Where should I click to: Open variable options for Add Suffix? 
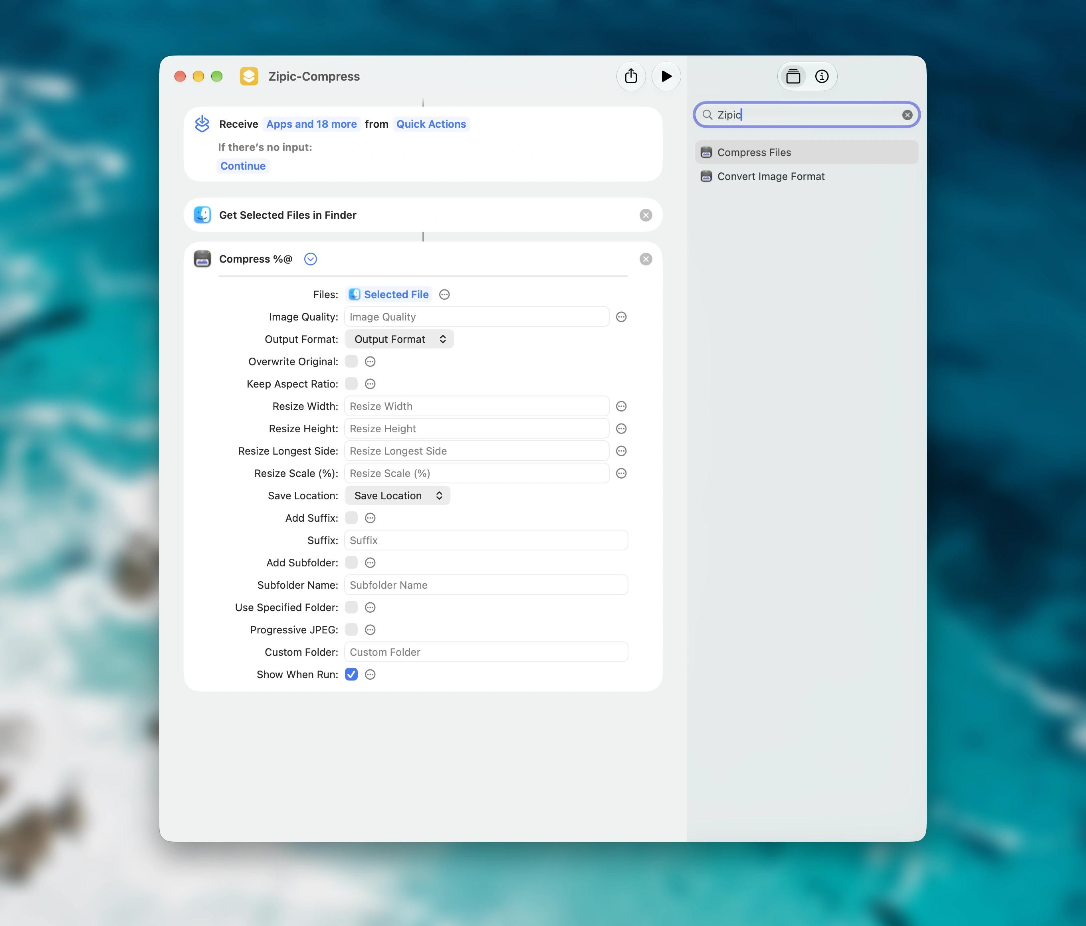click(370, 518)
